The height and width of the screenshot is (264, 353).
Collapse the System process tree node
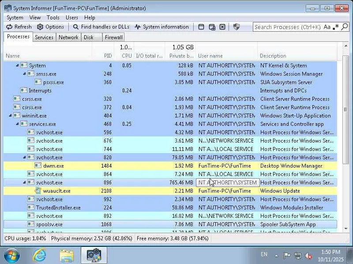[17, 65]
